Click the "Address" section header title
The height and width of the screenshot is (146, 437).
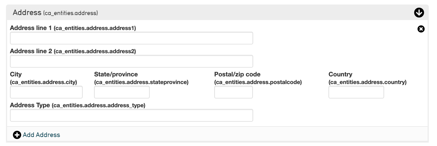coord(27,12)
